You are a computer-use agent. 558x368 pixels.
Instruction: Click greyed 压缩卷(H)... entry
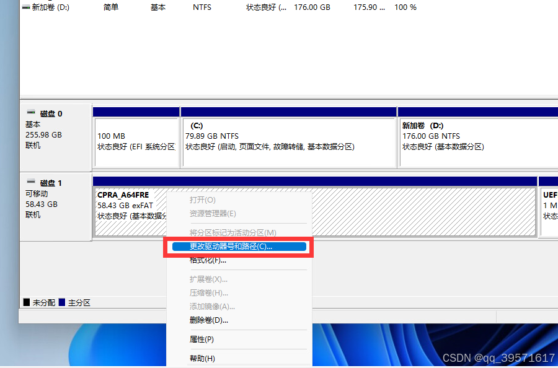coord(209,293)
